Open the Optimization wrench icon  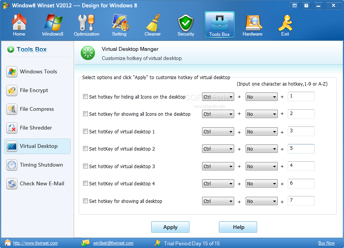click(x=86, y=22)
